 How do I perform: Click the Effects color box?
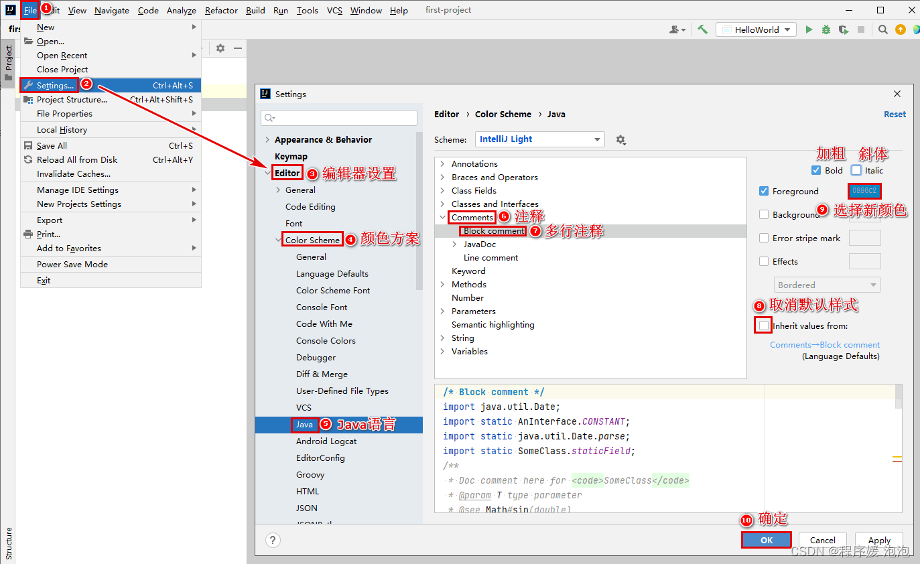(864, 261)
